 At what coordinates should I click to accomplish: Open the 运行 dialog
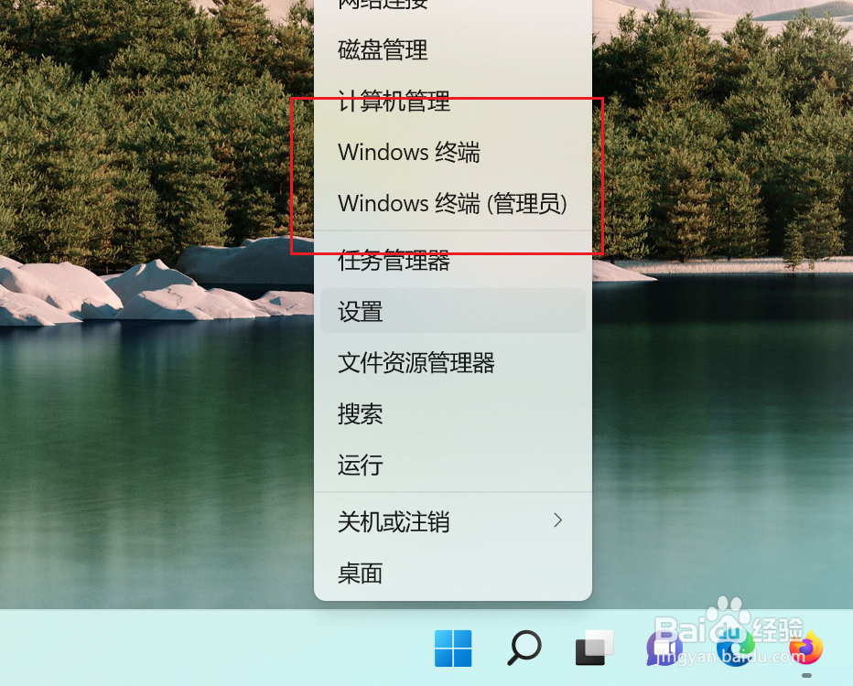[x=359, y=466]
